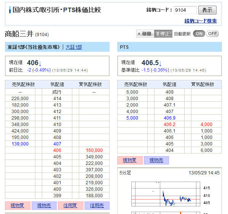The height and width of the screenshot is (214, 228).
Task: Select TSE bid price 406 in red
Action: (57, 150)
